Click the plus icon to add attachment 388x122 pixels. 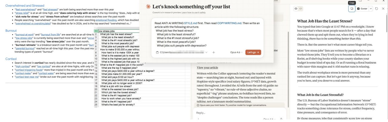213,52
